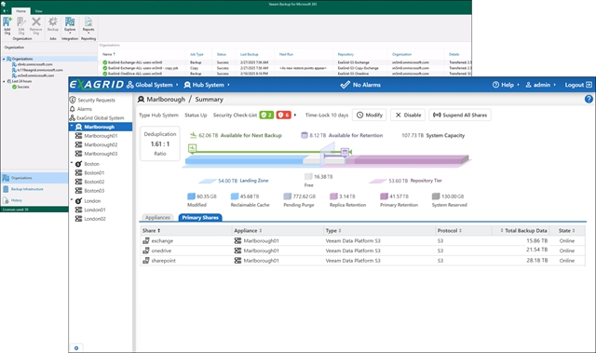
Task: Select London site in sidebar
Action: click(x=88, y=201)
